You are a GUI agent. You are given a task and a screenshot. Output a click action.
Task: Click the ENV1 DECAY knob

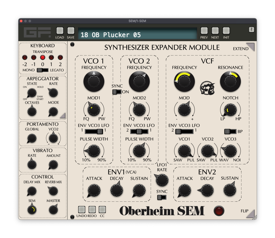(117, 190)
